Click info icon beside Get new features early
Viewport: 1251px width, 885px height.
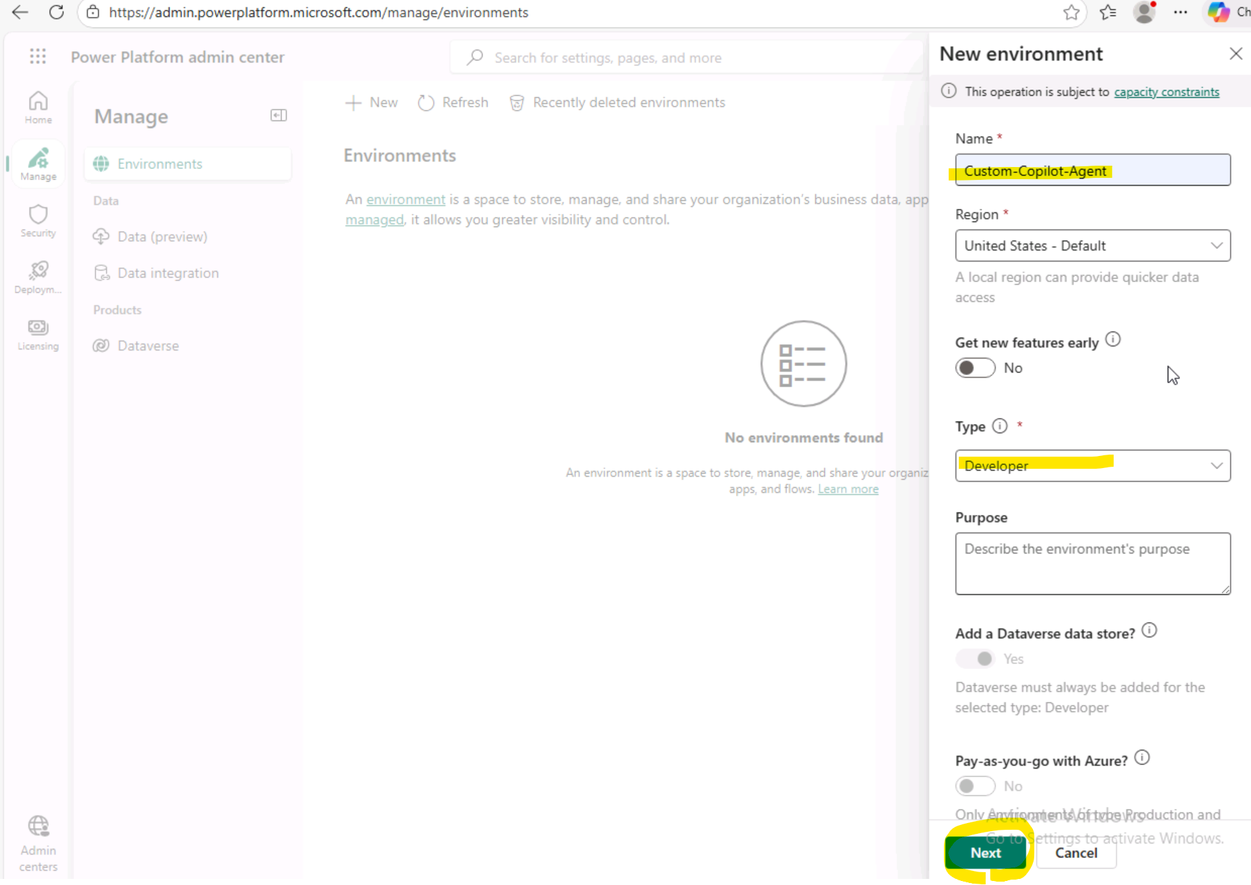(1113, 339)
